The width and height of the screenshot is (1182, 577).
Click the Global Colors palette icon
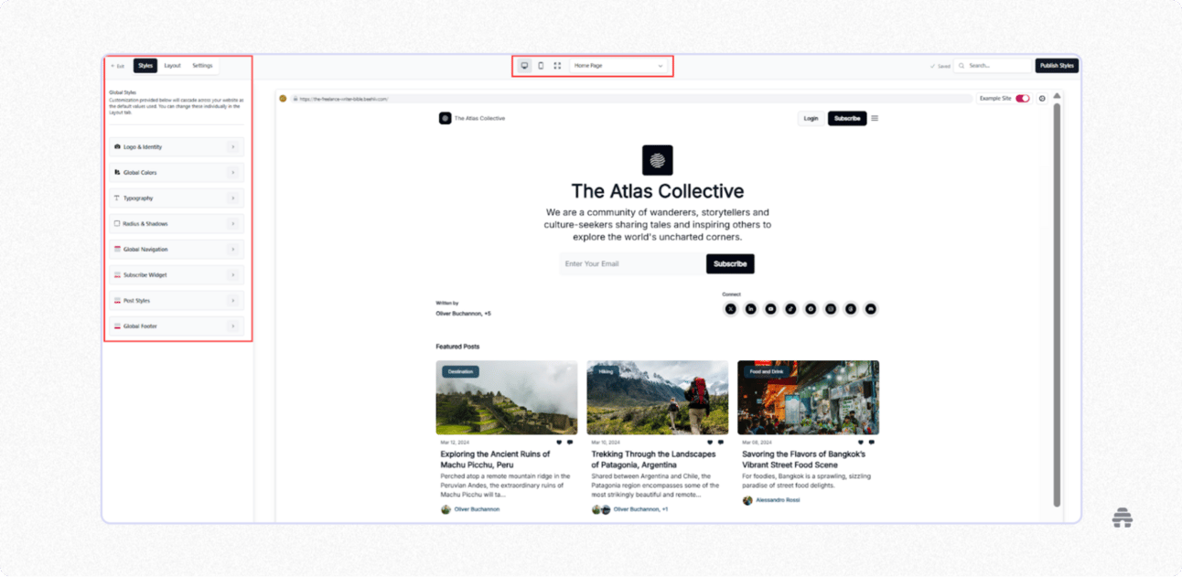coord(117,172)
